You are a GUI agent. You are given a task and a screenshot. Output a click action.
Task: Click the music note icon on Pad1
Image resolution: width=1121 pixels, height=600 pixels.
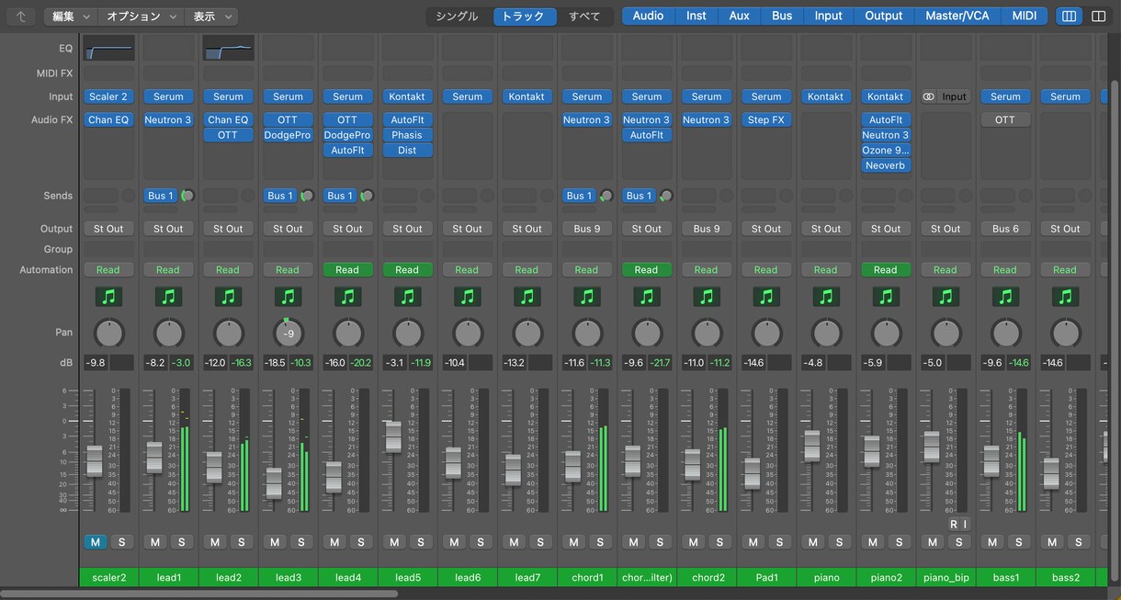coord(765,297)
